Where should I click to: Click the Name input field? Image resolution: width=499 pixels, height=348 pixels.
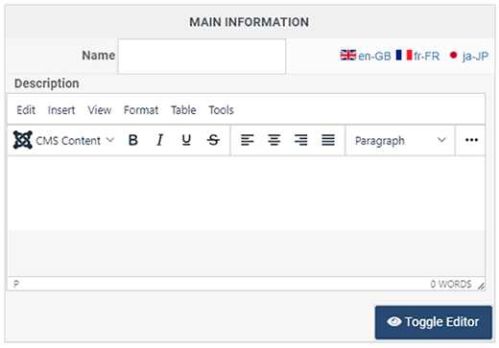[202, 57]
